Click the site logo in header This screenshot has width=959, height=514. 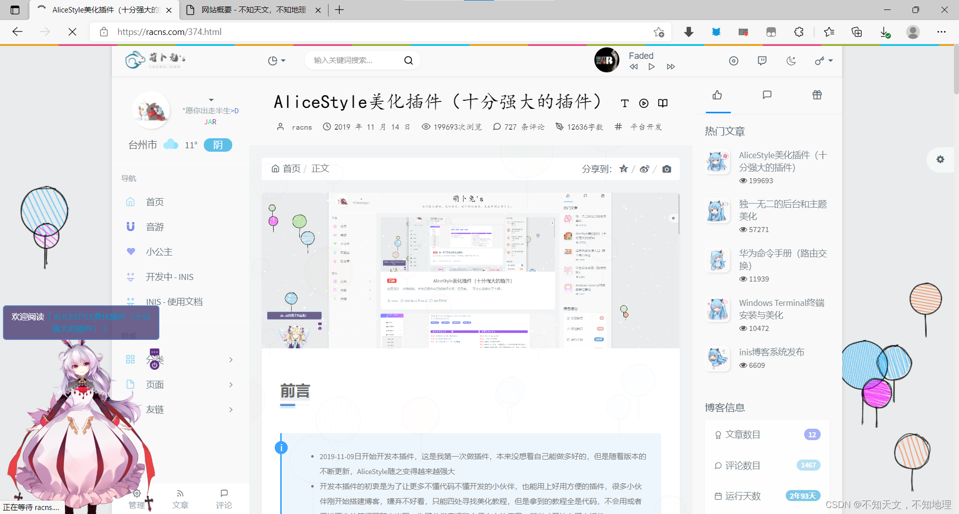155,60
